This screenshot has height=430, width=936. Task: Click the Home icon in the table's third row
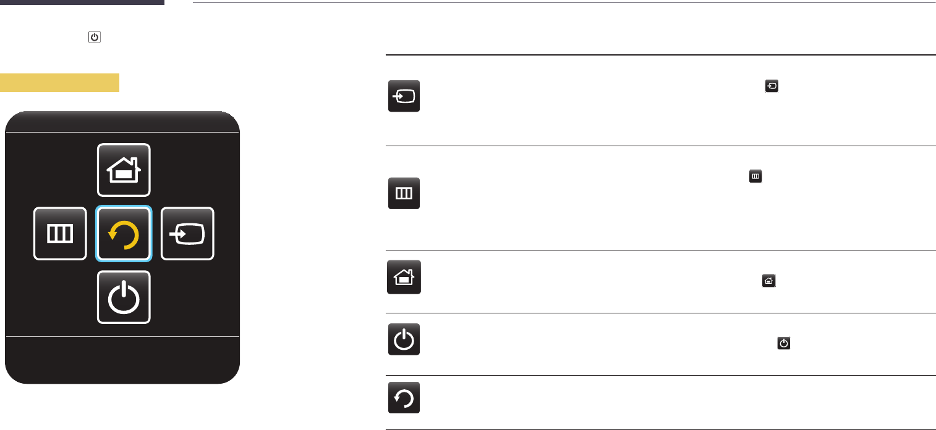(404, 278)
